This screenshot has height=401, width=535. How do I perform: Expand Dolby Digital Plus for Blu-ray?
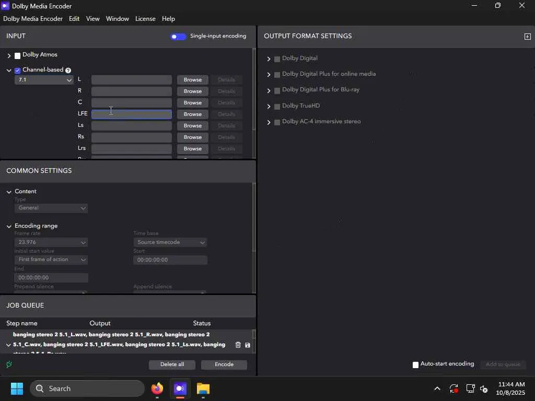coord(269,91)
